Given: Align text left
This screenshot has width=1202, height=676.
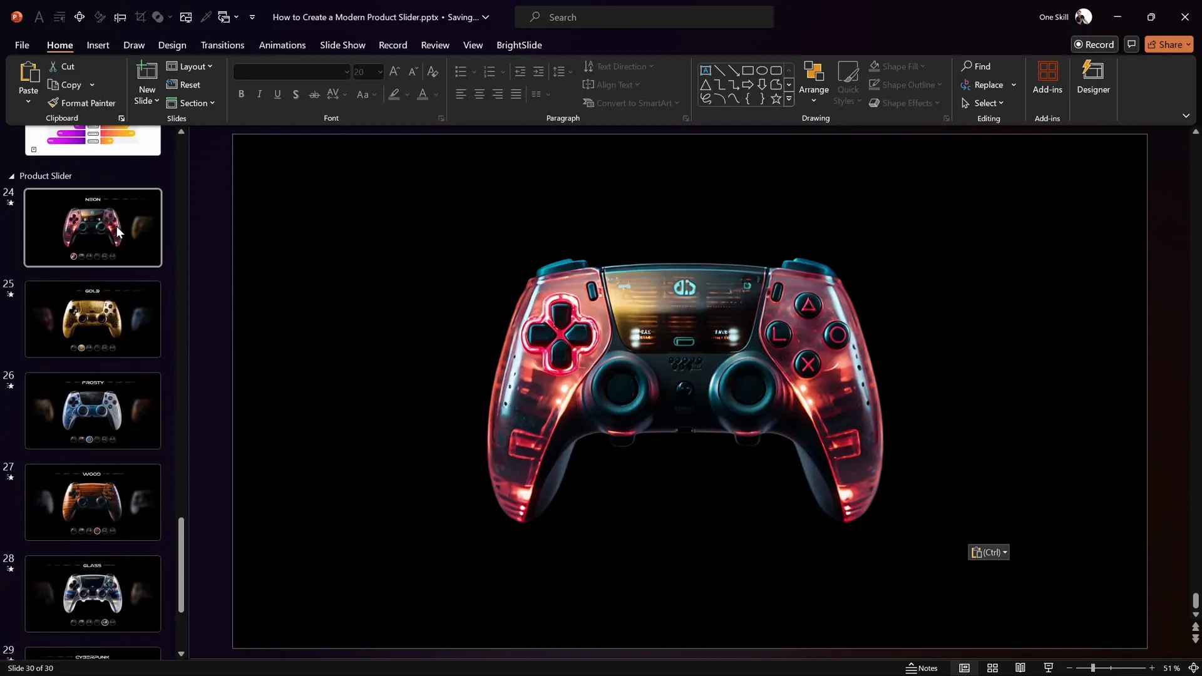Looking at the screenshot, I should point(461,94).
